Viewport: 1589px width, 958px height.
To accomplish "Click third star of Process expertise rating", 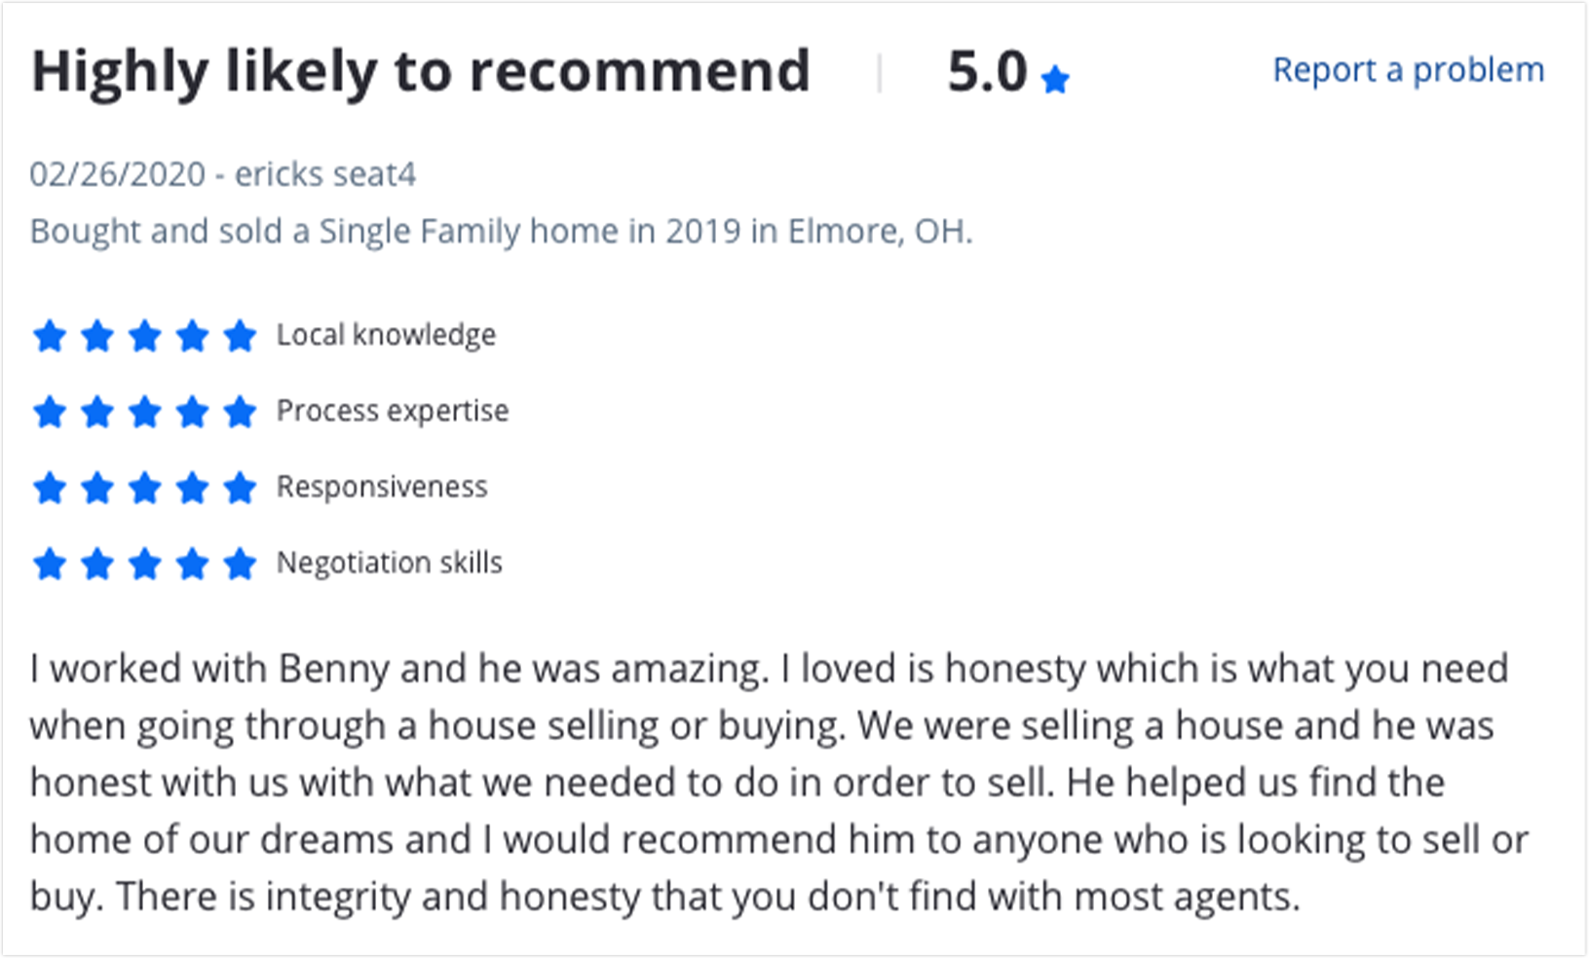I will (x=144, y=412).
